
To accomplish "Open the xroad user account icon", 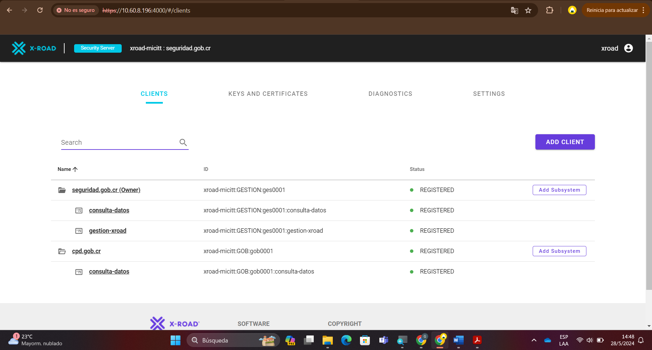I will point(628,48).
